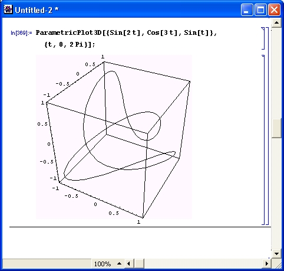Select the outer cell group bracket
The width and height of the screenshot is (284, 271).
pyautogui.click(x=267, y=126)
